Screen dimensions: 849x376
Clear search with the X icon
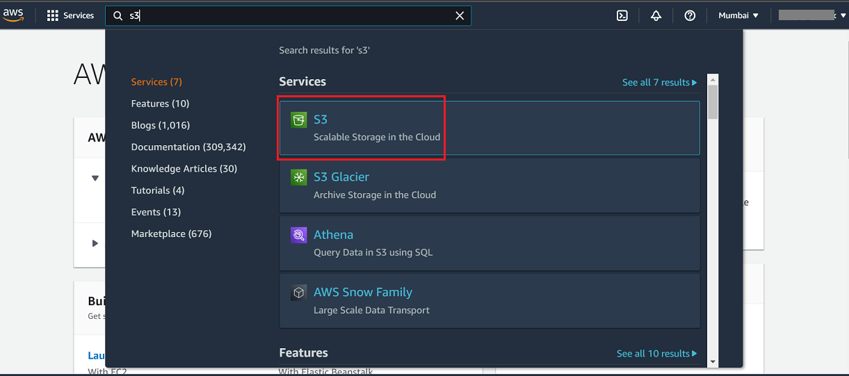(x=460, y=15)
